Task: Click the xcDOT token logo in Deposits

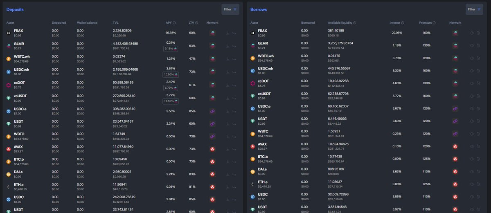Action: 8,85
